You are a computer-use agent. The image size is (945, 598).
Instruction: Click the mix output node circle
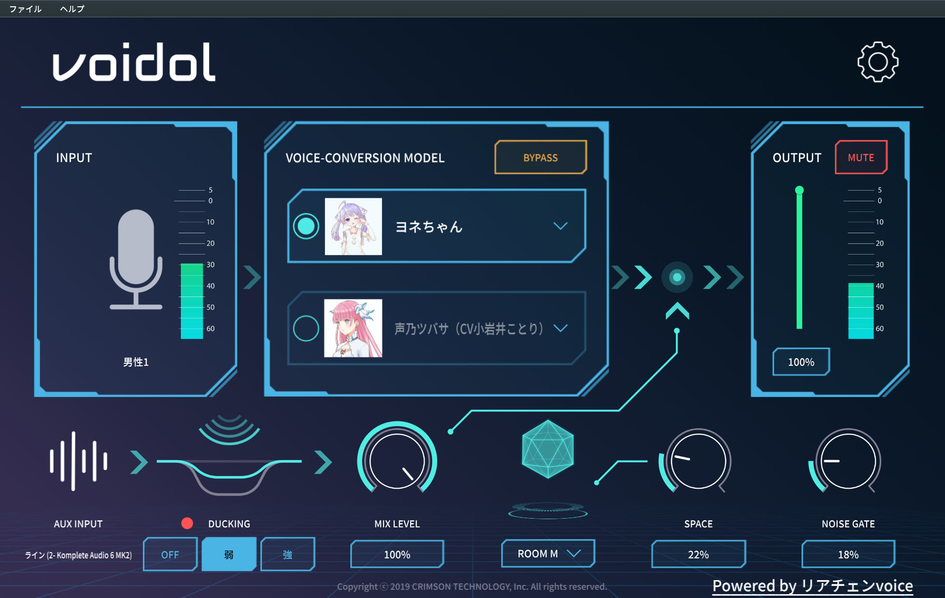677,277
